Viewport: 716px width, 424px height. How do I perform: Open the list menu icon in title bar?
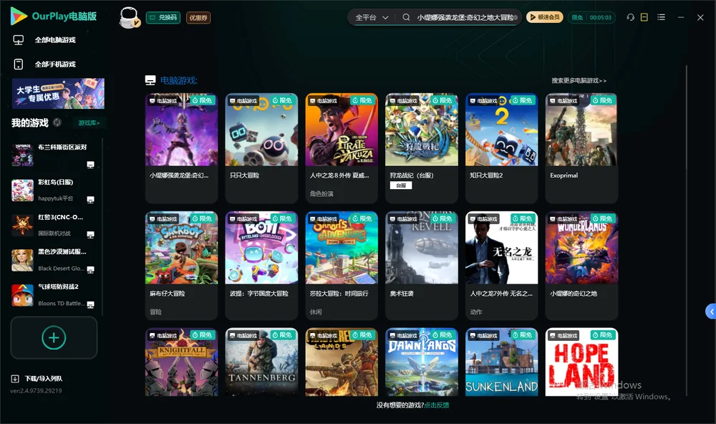[x=661, y=17]
